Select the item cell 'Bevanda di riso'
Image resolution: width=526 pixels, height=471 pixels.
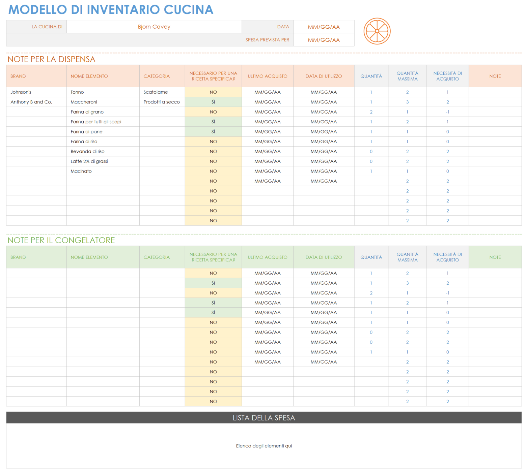click(x=103, y=151)
